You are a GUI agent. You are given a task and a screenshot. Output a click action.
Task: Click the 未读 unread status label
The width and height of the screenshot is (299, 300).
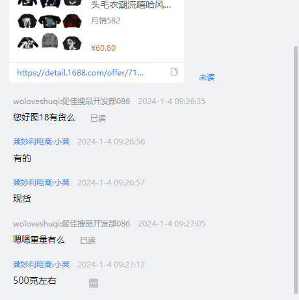click(x=207, y=77)
